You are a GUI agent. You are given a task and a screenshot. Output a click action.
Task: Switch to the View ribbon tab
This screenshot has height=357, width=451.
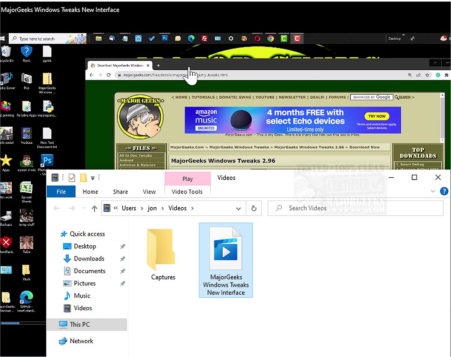[149, 192]
